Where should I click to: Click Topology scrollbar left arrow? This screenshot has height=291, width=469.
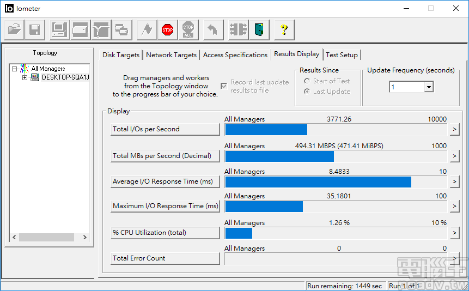tap(14, 238)
